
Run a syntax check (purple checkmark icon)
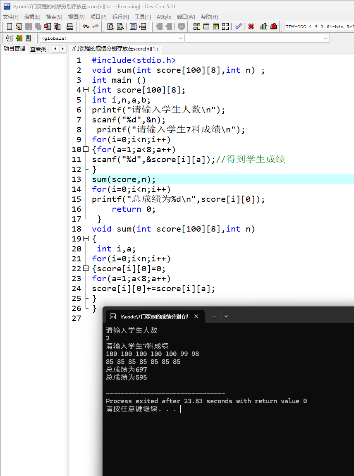point(238,26)
